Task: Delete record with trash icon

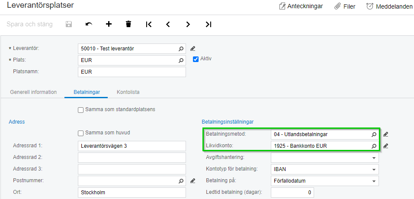Action: (x=128, y=24)
